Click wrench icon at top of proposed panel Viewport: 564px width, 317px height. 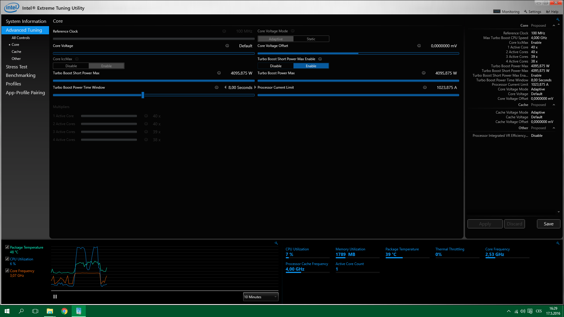click(558, 20)
